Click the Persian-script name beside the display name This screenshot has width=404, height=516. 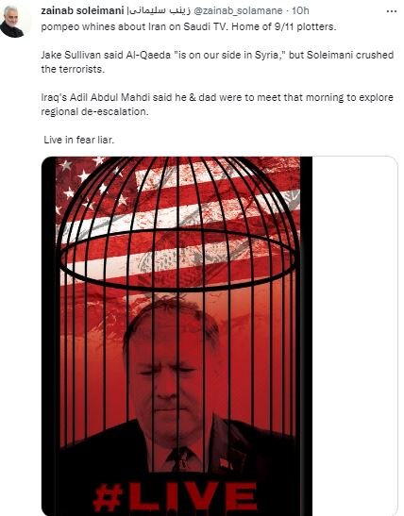160,11
